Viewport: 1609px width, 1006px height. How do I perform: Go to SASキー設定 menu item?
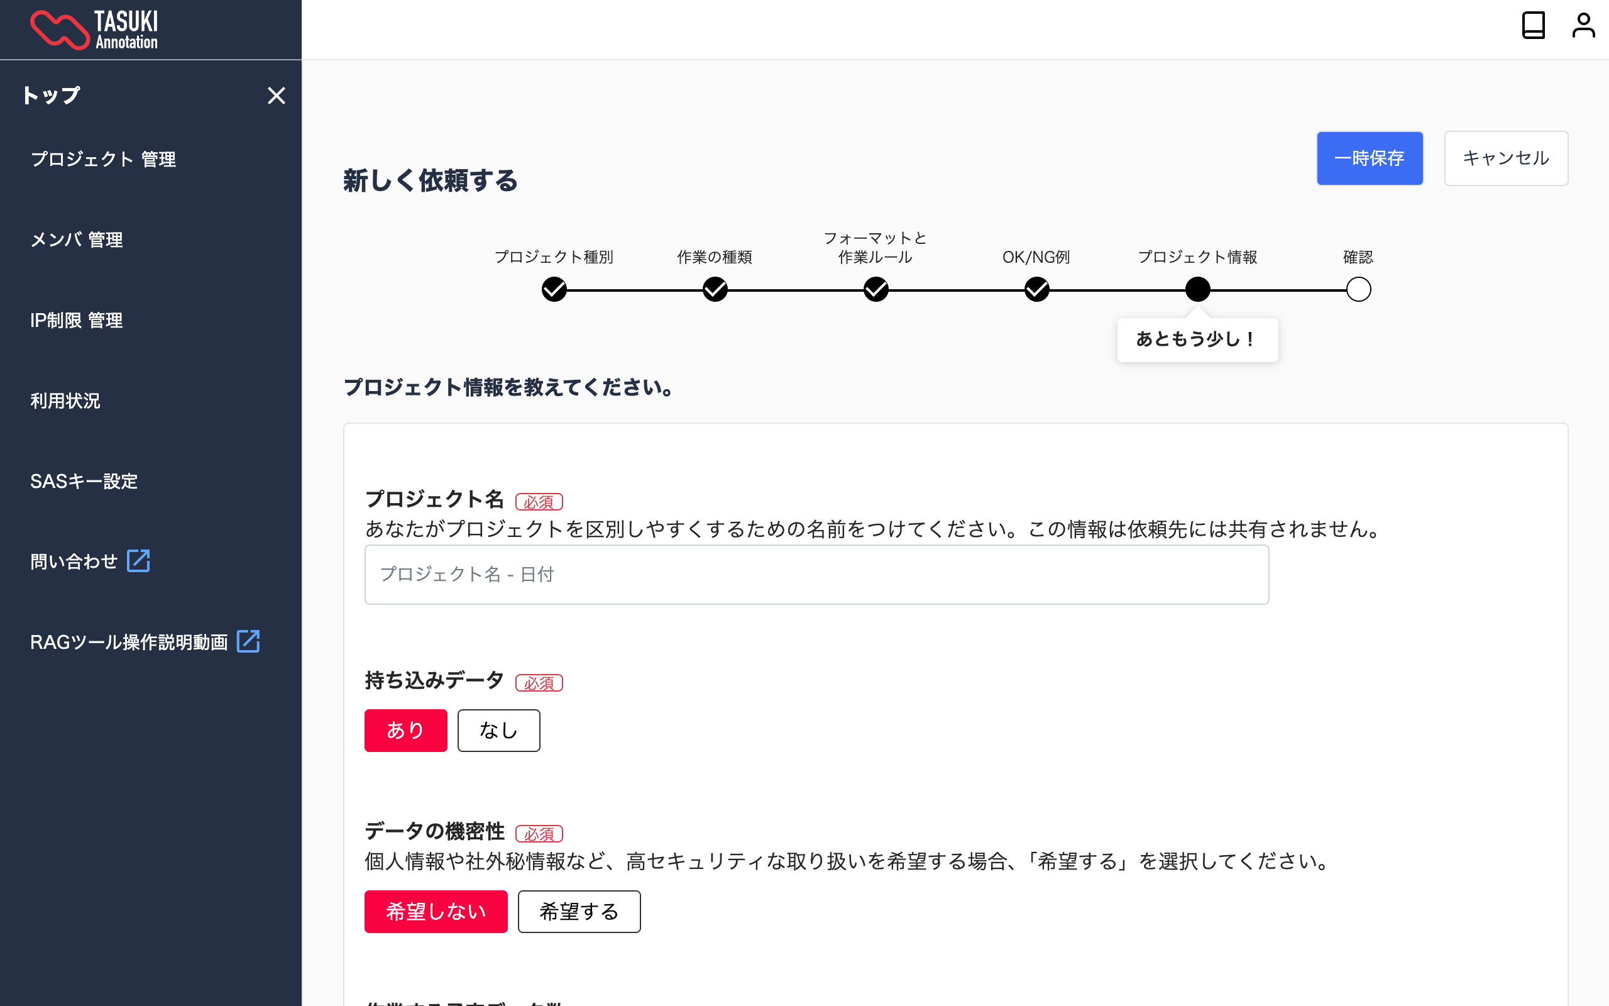point(84,481)
